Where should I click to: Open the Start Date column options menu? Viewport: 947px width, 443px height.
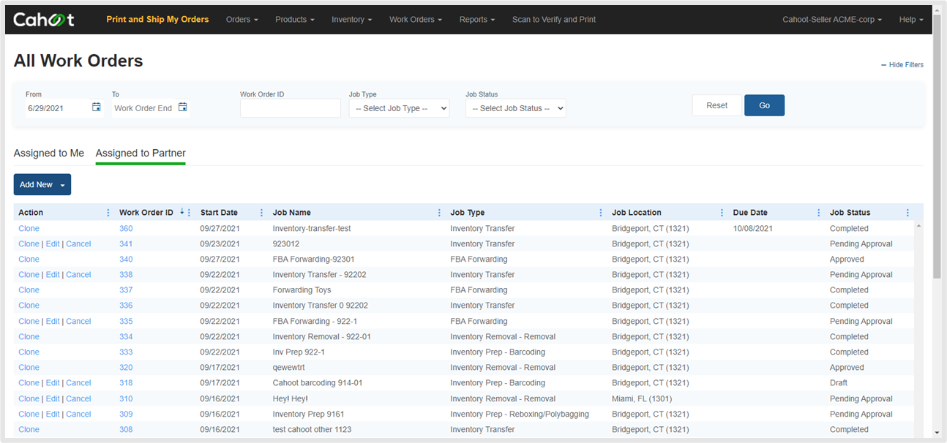262,213
